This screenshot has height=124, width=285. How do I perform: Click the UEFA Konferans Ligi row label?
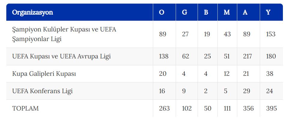pyautogui.click(x=42, y=91)
